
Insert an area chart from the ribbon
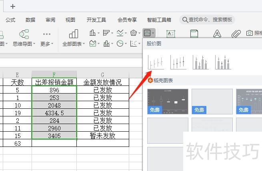pos(94,44)
